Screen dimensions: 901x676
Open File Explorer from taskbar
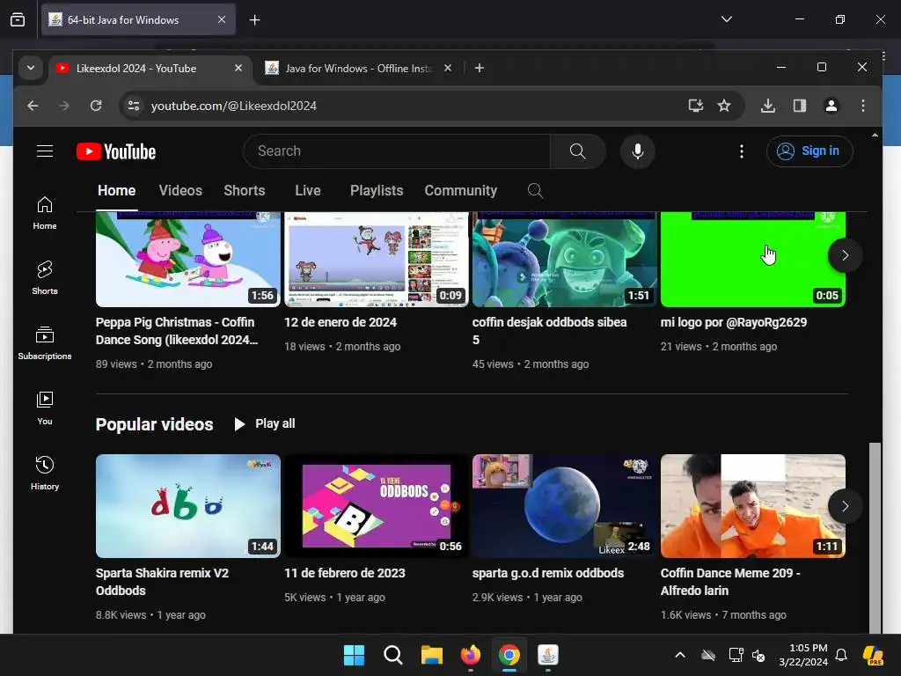pyautogui.click(x=431, y=655)
